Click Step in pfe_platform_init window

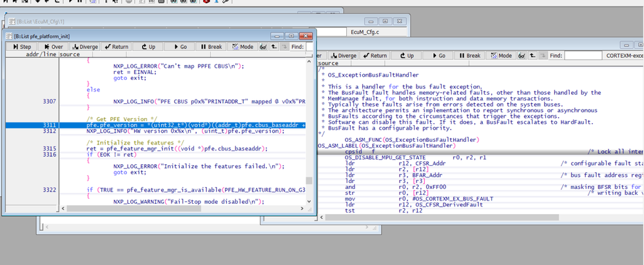click(21, 47)
